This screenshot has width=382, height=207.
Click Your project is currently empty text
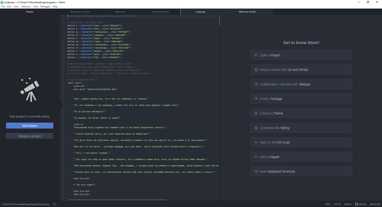tap(29, 116)
